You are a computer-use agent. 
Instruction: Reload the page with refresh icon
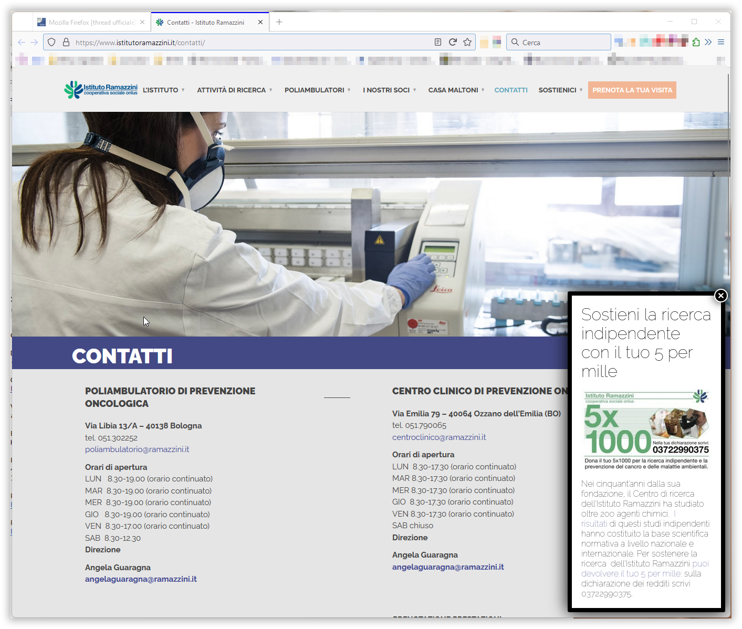coord(453,43)
